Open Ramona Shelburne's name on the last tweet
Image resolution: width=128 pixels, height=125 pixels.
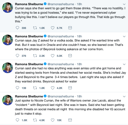(29, 96)
